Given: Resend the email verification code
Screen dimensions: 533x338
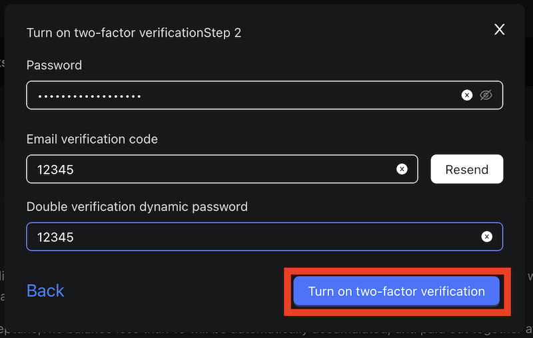Looking at the screenshot, I should coord(466,169).
